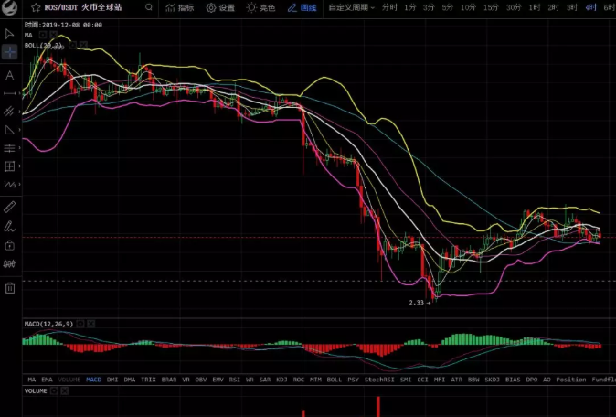Choose the text annotation tool
616x417 pixels.
[9, 75]
